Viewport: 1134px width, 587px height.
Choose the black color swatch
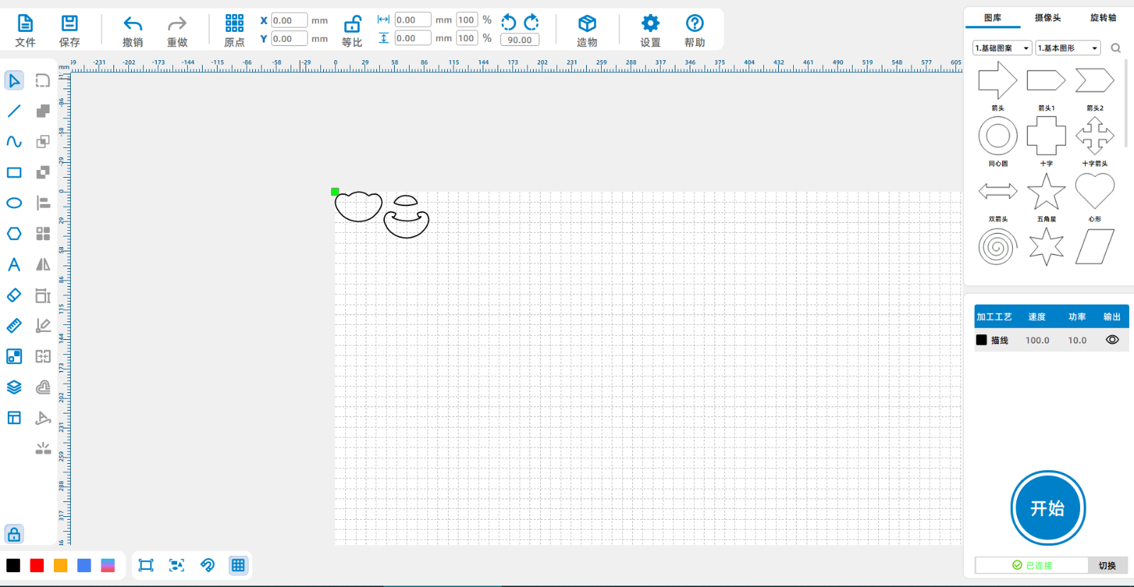[x=13, y=565]
